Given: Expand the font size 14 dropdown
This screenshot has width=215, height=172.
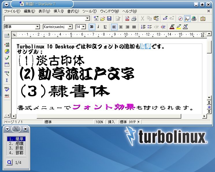Looking at the screenshot, I should point(84,27).
